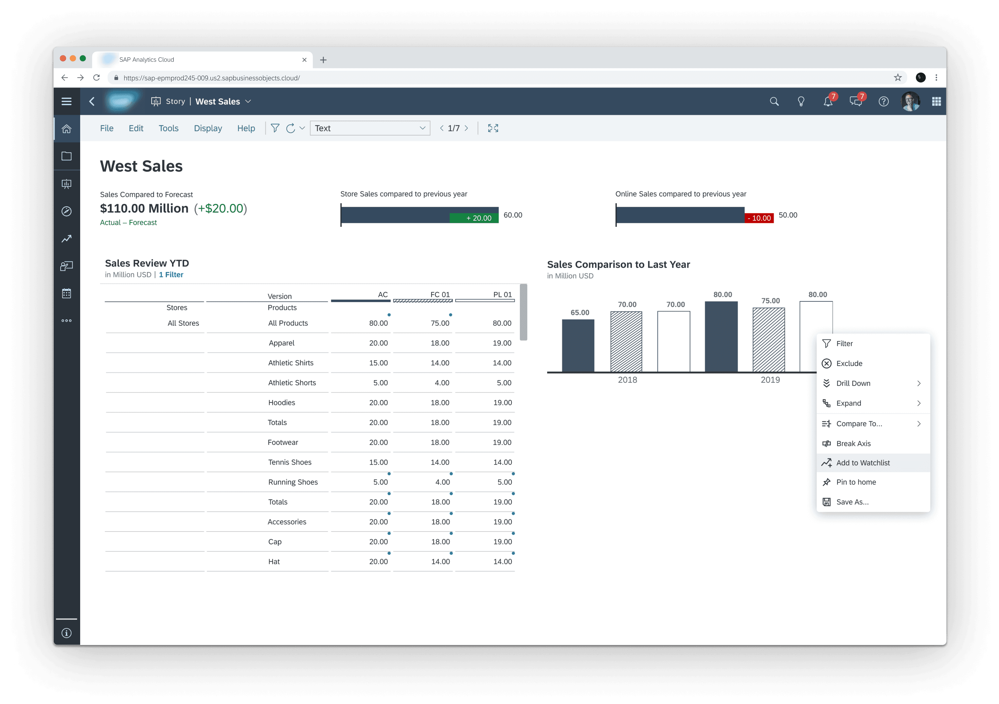Viewport: 999px width, 704px height.
Task: Choose Exclude in the context menu
Action: 873,363
